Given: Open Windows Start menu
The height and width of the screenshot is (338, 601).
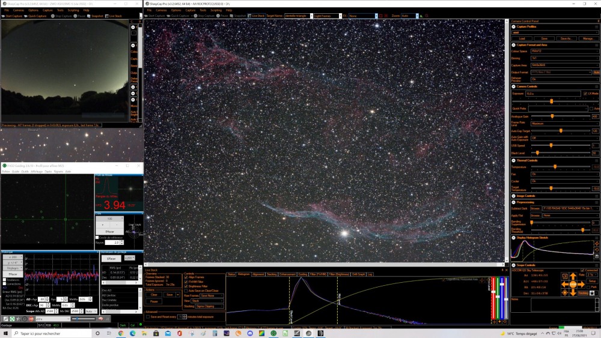Looking at the screenshot, I should [5, 333].
